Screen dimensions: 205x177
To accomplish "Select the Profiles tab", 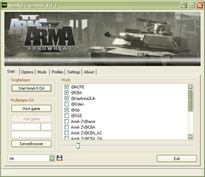I will click(x=58, y=72).
